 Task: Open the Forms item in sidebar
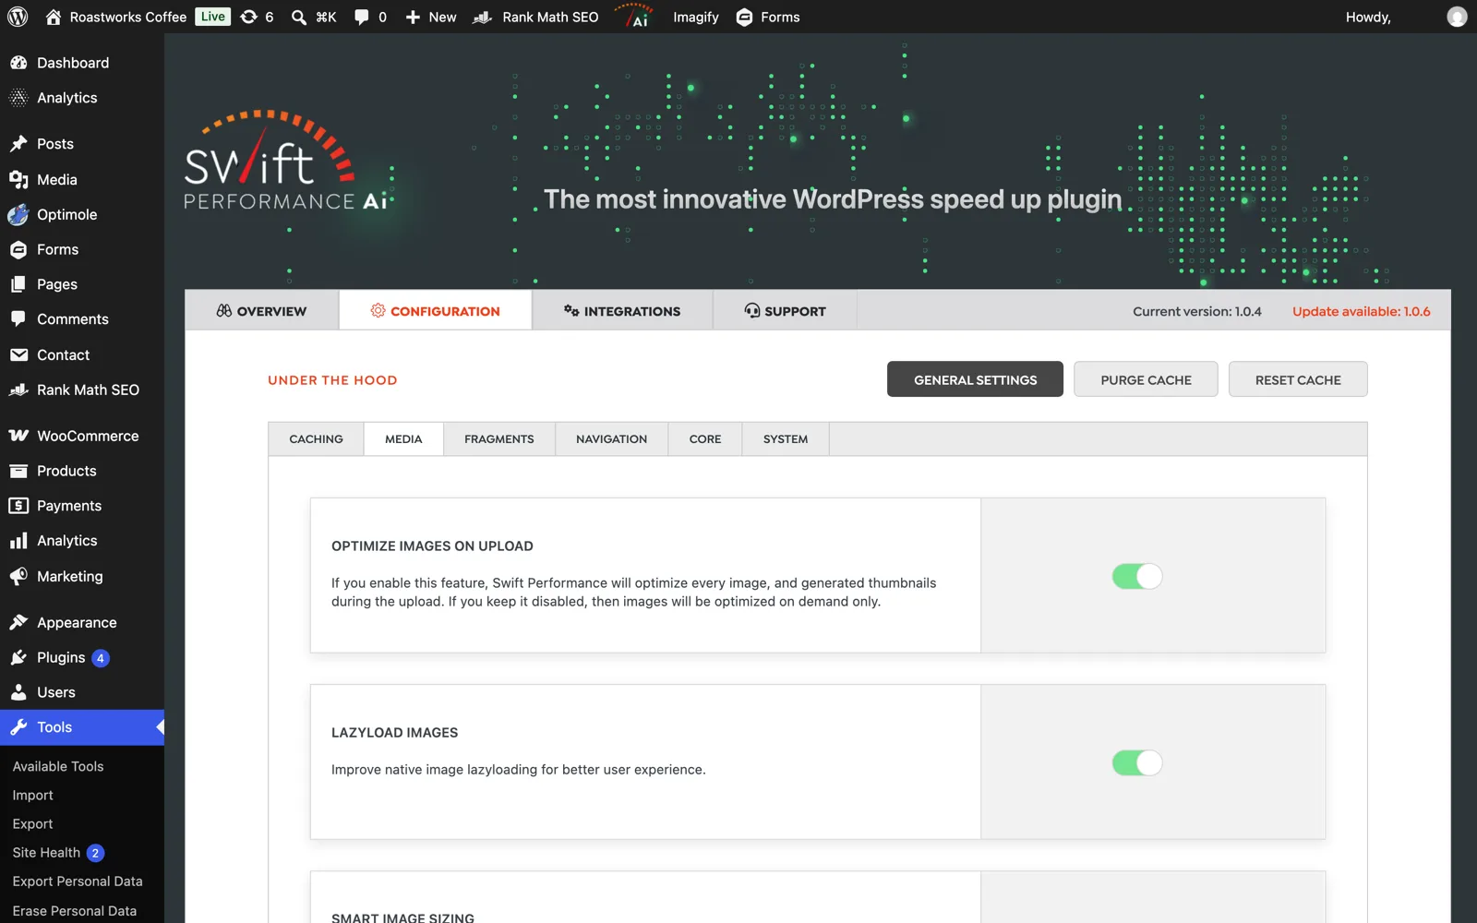pos(82,249)
